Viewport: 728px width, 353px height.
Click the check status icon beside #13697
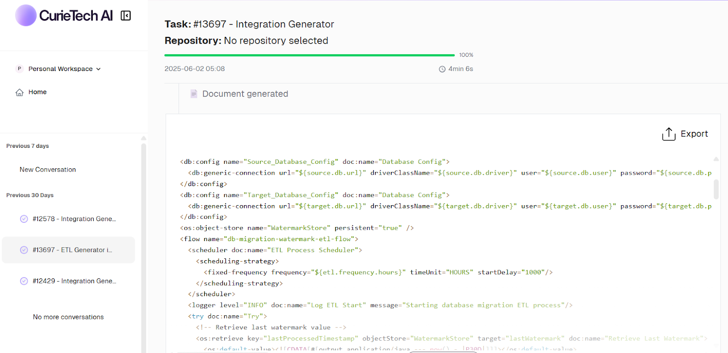[x=24, y=250]
